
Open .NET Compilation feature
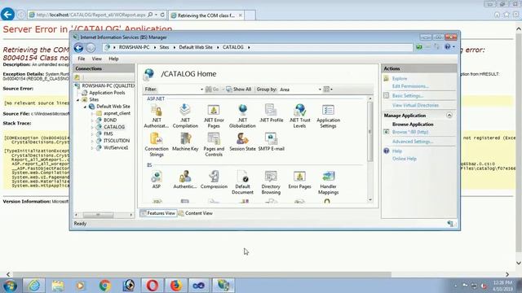pyautogui.click(x=185, y=116)
